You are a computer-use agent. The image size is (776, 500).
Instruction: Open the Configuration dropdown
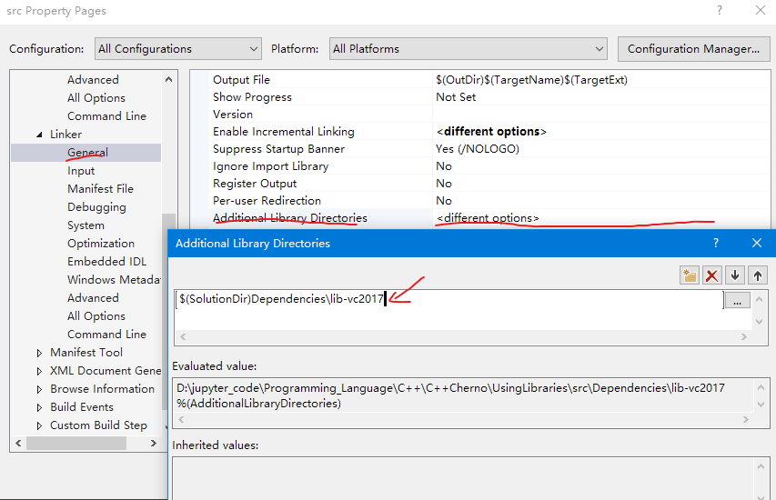(178, 49)
